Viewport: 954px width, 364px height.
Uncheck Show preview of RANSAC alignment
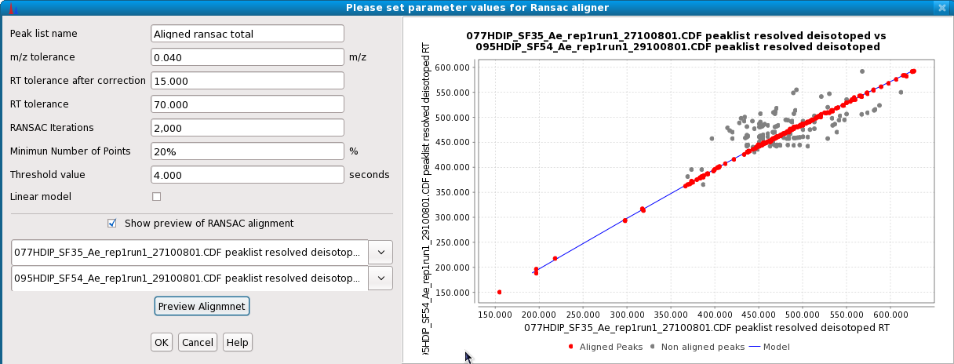click(112, 223)
